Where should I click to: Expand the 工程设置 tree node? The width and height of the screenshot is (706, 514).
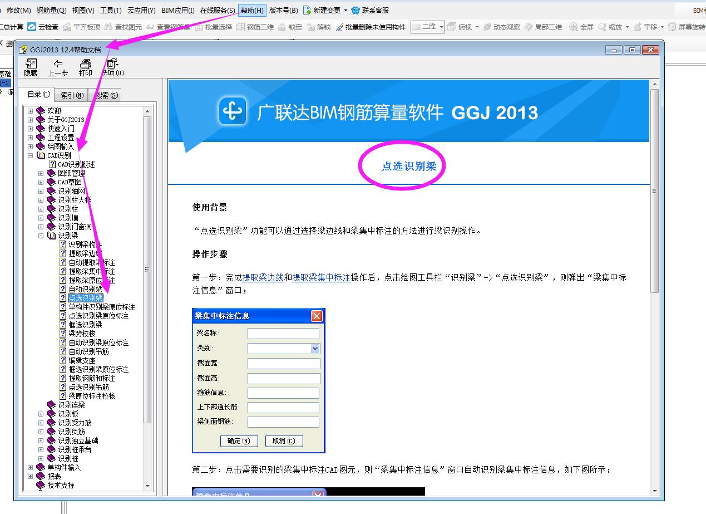click(31, 138)
